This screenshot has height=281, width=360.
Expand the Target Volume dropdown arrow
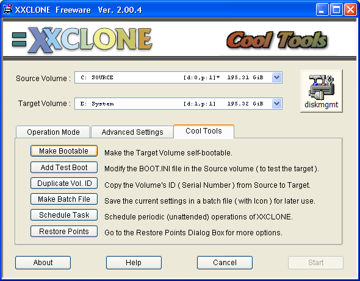pyautogui.click(x=276, y=104)
